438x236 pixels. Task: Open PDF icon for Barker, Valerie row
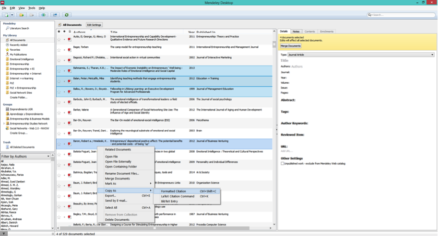pyautogui.click(x=70, y=113)
